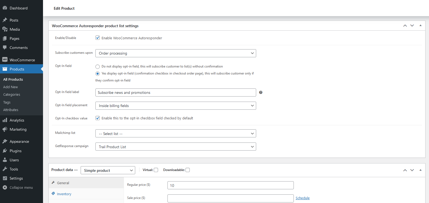Select 'Do not display opt-in field' radio
The height and width of the screenshot is (203, 429).
pos(98,67)
